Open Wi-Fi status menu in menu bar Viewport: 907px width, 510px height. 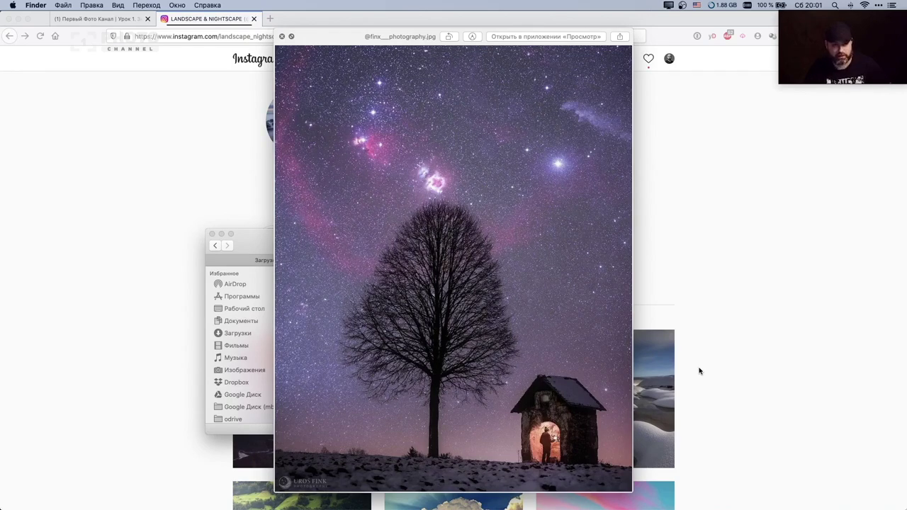coord(864,5)
